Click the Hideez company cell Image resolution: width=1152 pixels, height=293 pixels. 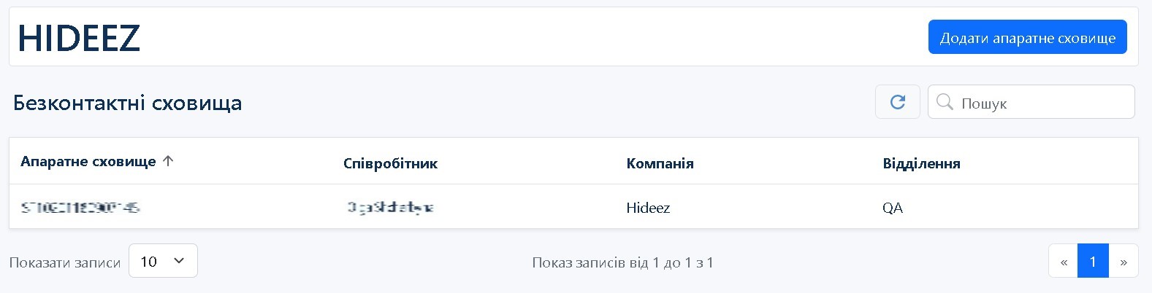tap(648, 208)
